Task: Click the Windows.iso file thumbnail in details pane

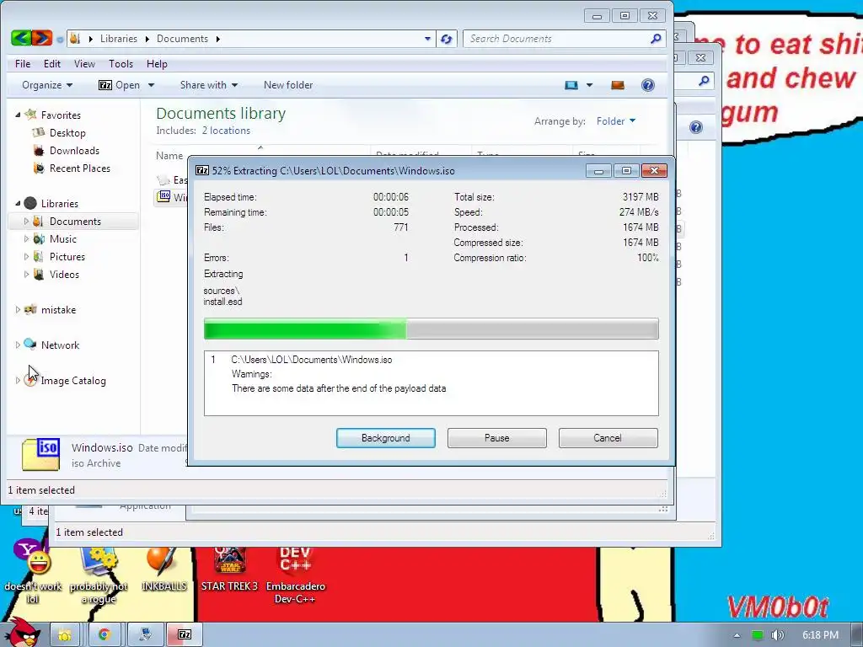Action: [x=40, y=454]
